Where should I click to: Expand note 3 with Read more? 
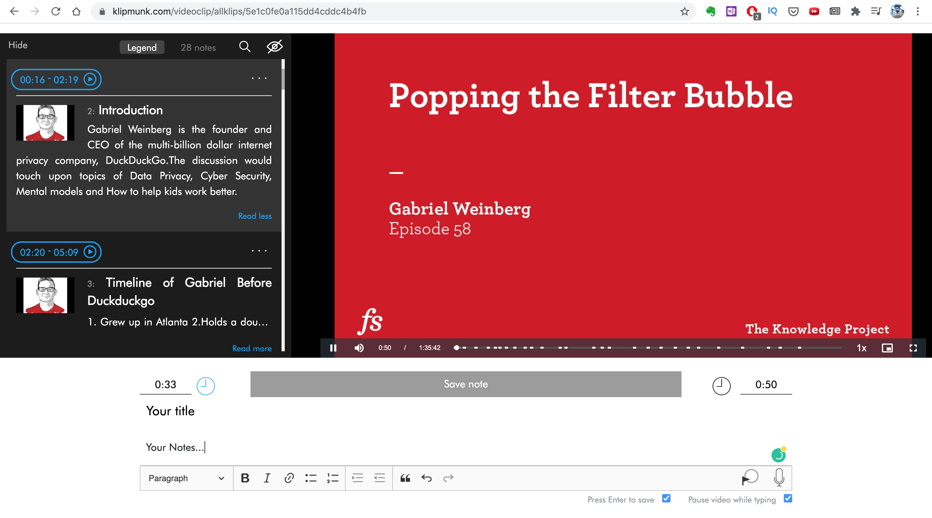(x=252, y=348)
